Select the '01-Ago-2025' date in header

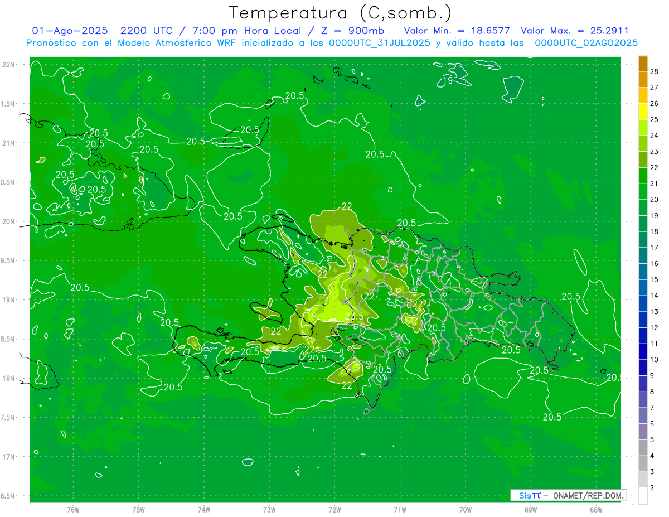click(69, 31)
